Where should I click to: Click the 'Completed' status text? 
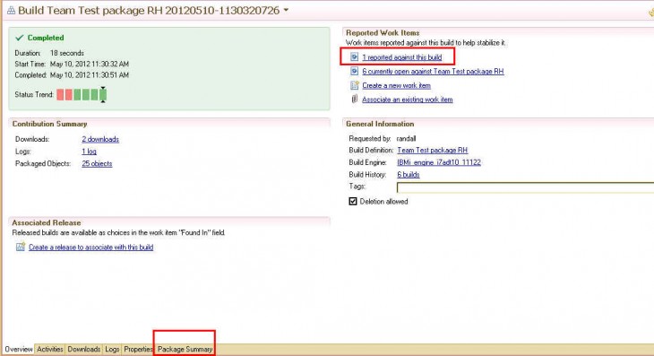pyautogui.click(x=46, y=38)
